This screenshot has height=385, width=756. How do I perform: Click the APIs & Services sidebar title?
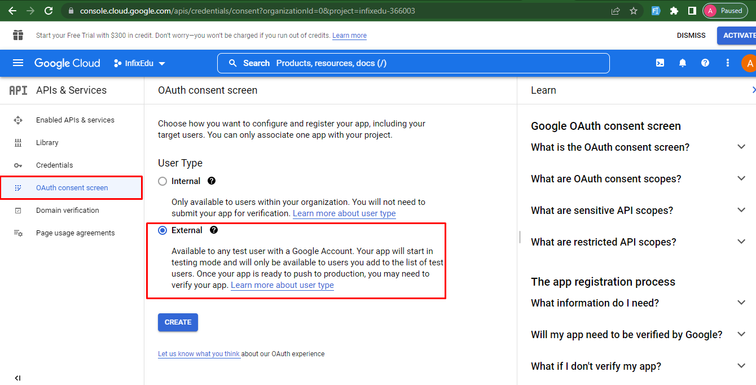click(71, 90)
